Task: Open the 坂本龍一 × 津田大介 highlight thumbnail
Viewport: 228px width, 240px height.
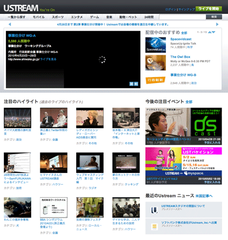Action: 126,118
